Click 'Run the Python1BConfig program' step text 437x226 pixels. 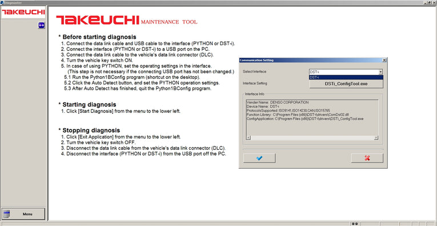[132, 77]
